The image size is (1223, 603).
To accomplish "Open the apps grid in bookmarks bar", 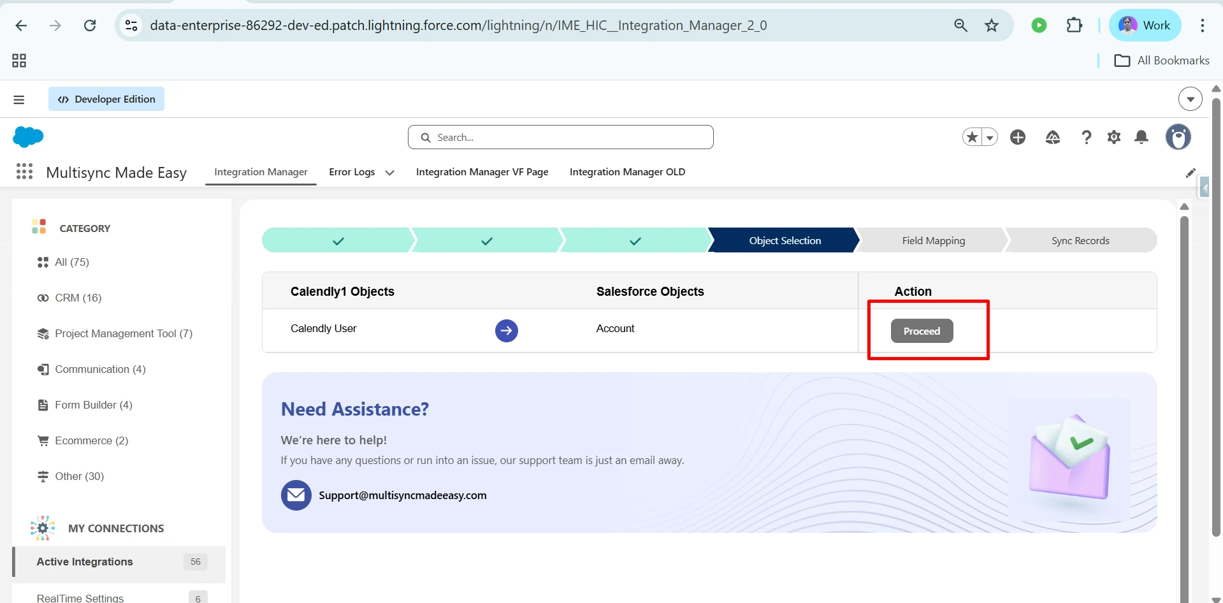I will pos(19,61).
